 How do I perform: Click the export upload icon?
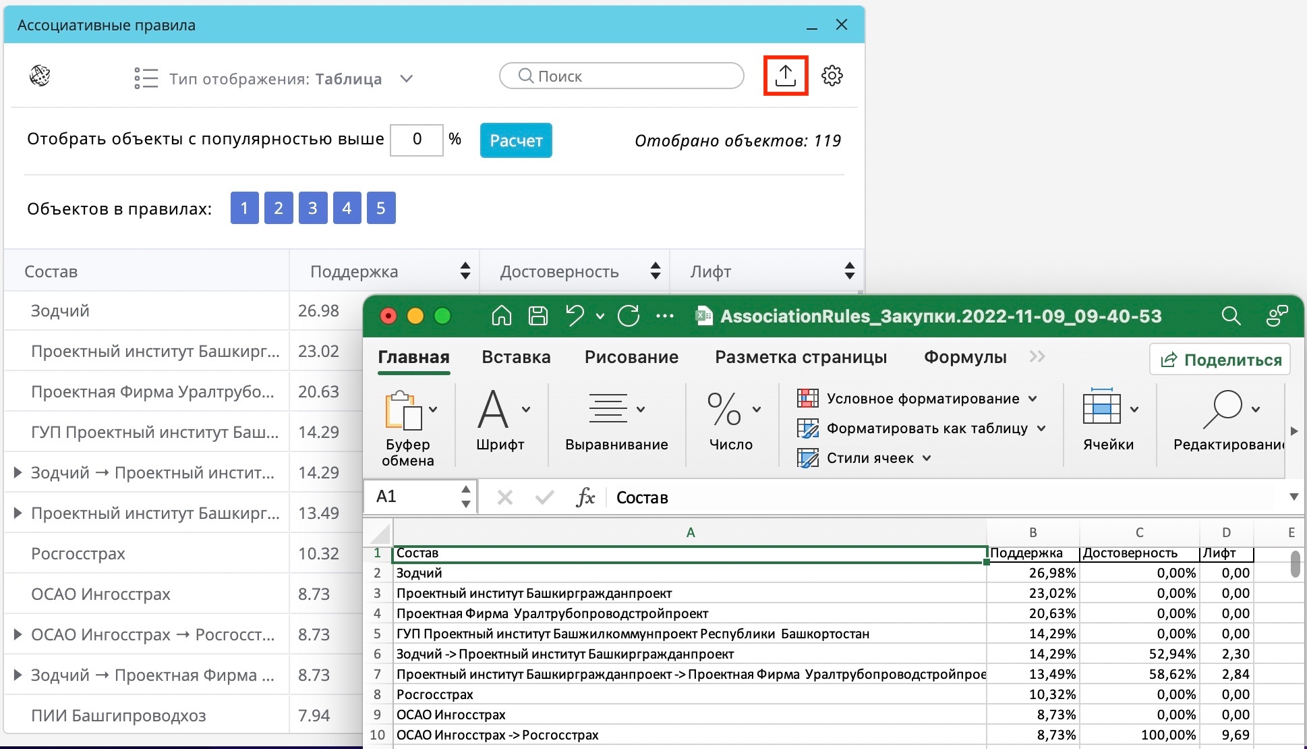tap(785, 76)
